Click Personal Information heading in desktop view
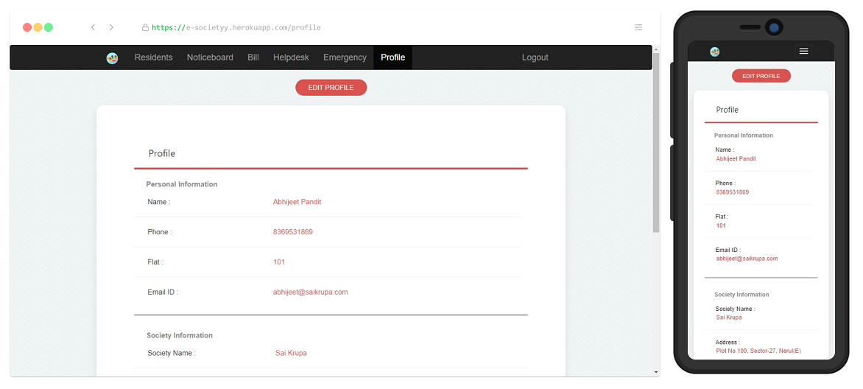The height and width of the screenshot is (389, 863). (x=182, y=184)
